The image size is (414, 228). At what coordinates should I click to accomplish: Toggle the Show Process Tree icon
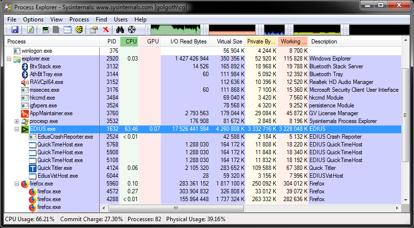(56, 29)
